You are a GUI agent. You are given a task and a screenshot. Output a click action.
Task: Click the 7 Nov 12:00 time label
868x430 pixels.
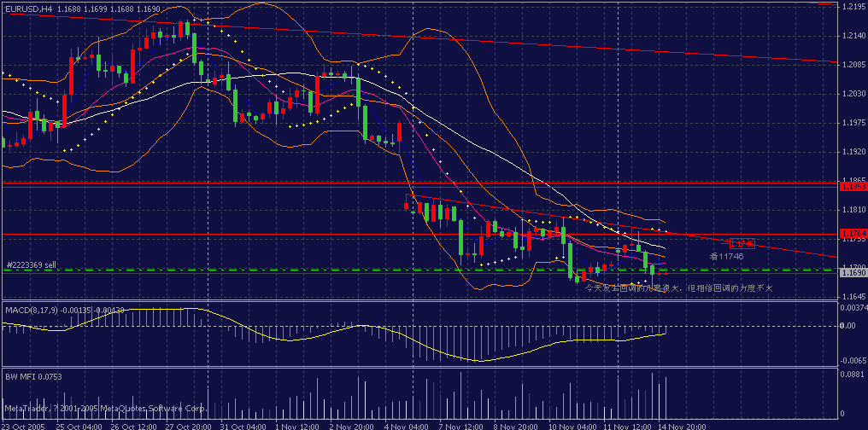pyautogui.click(x=462, y=426)
